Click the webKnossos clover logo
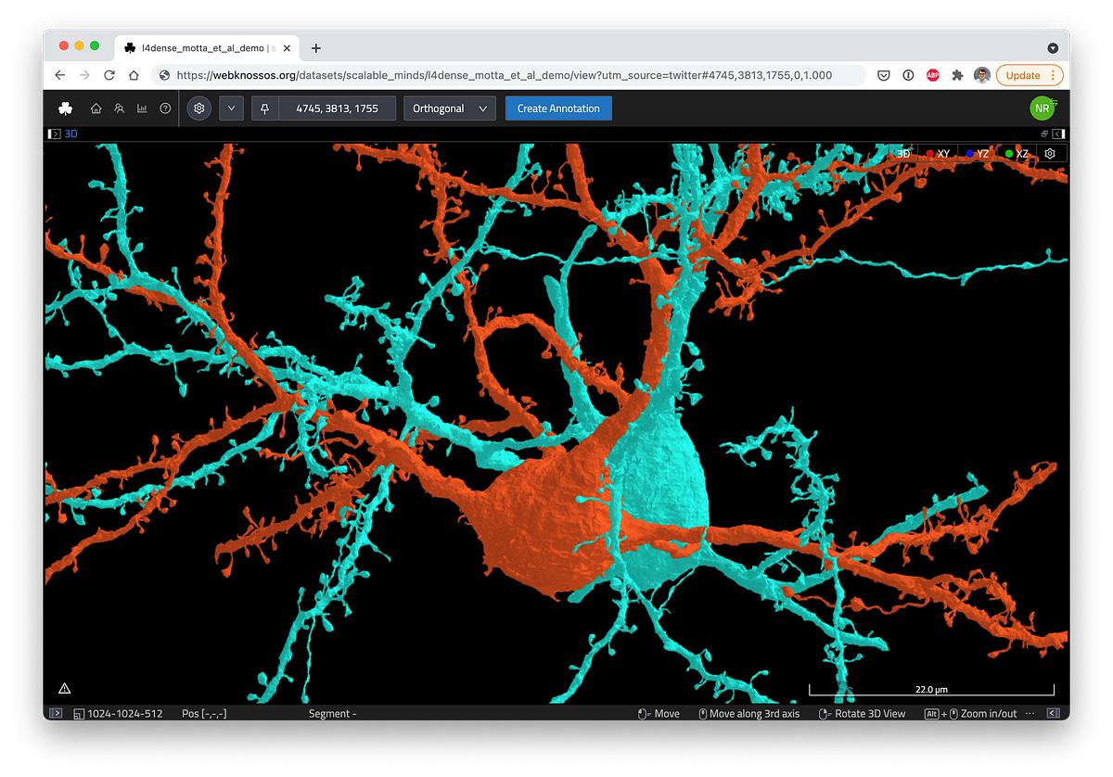Image resolution: width=1113 pixels, height=777 pixels. (x=65, y=108)
